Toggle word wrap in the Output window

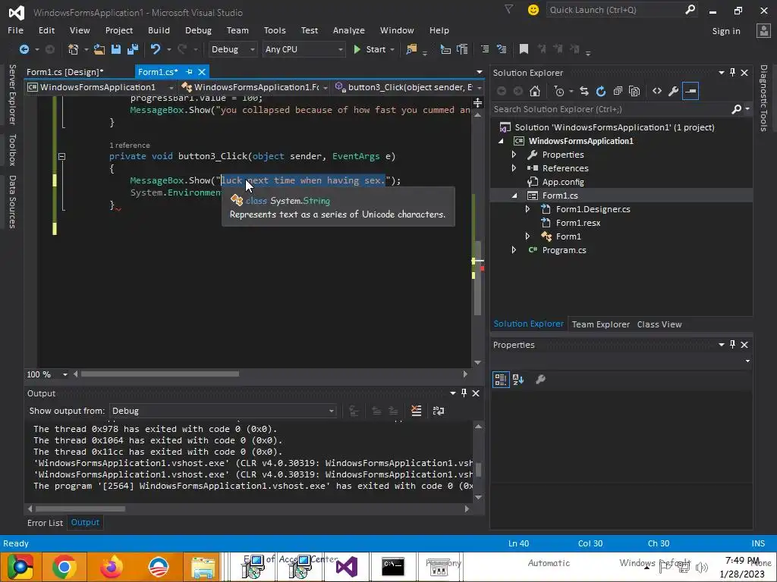[439, 411]
